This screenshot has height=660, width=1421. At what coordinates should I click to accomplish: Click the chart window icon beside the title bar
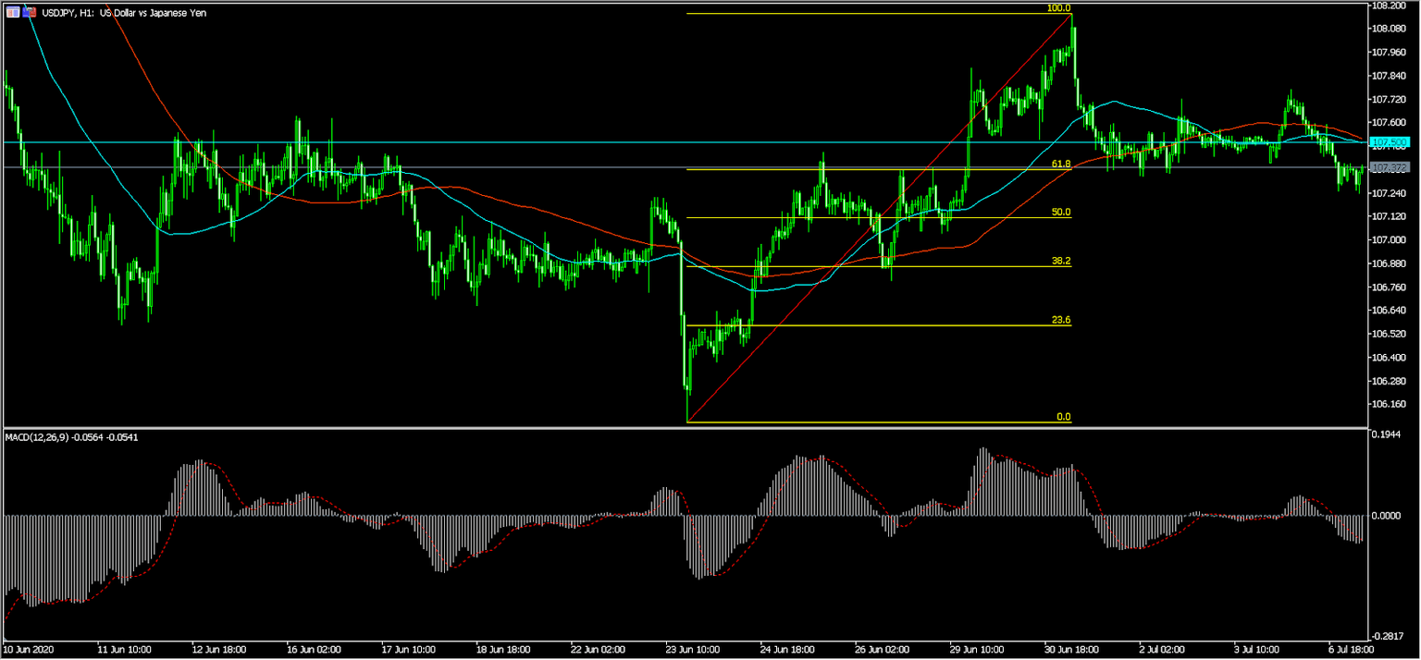(29, 12)
